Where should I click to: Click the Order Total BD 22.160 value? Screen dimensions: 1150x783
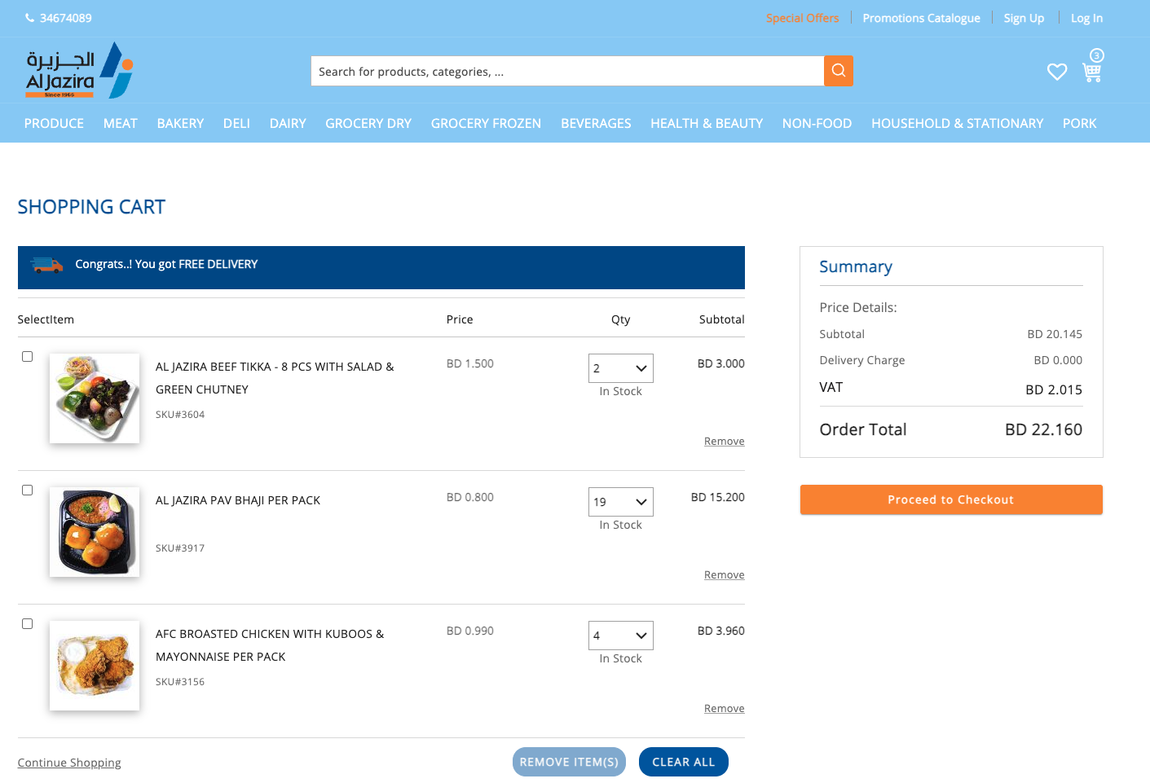coord(1043,429)
